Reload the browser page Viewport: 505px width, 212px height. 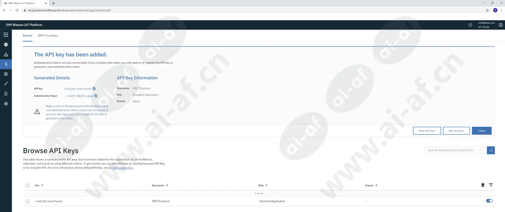click(x=17, y=10)
